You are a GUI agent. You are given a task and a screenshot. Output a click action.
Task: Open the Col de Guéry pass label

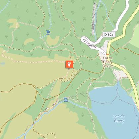pyautogui.click(x=107, y=60)
